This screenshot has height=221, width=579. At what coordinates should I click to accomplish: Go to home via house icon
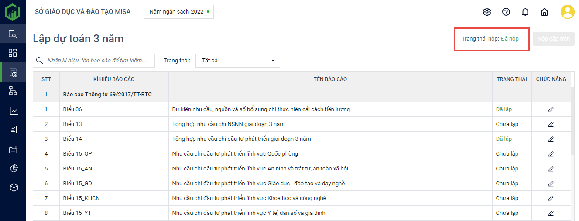pyautogui.click(x=545, y=12)
